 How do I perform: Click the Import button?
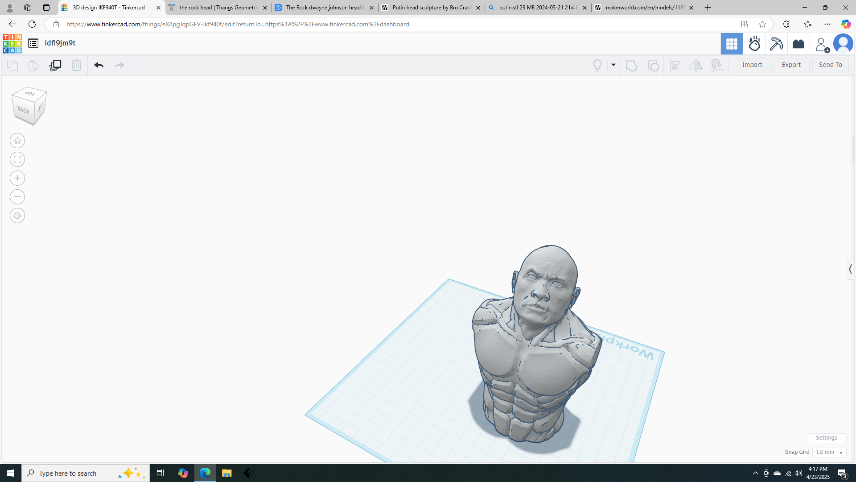tap(752, 65)
